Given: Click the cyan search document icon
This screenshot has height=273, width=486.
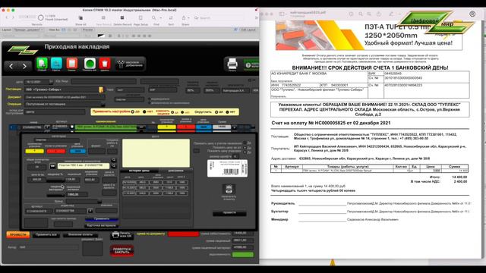Looking at the screenshot, I should tap(56, 64).
